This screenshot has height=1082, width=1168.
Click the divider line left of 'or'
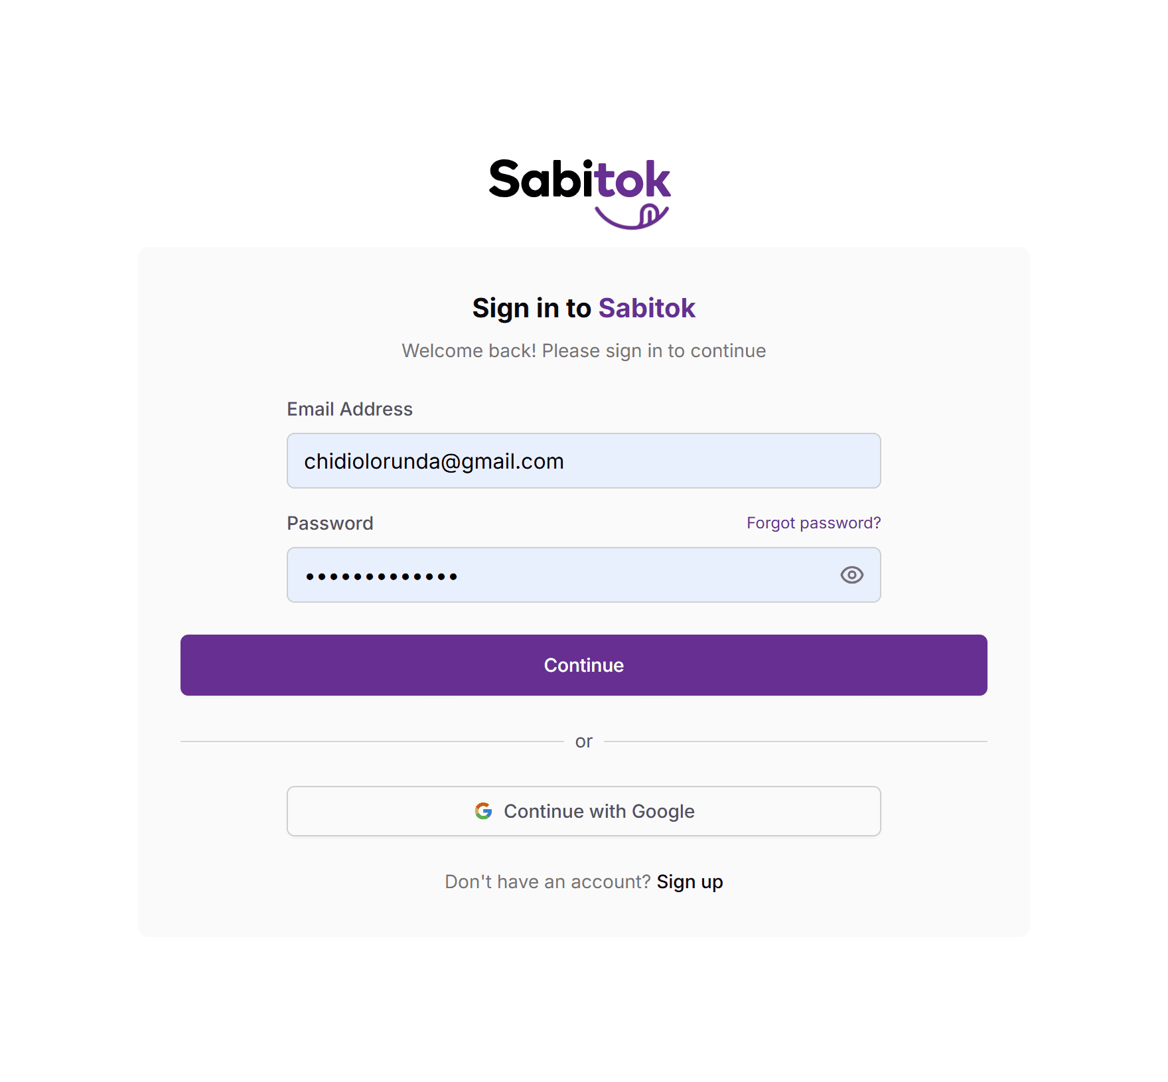pyautogui.click(x=372, y=741)
